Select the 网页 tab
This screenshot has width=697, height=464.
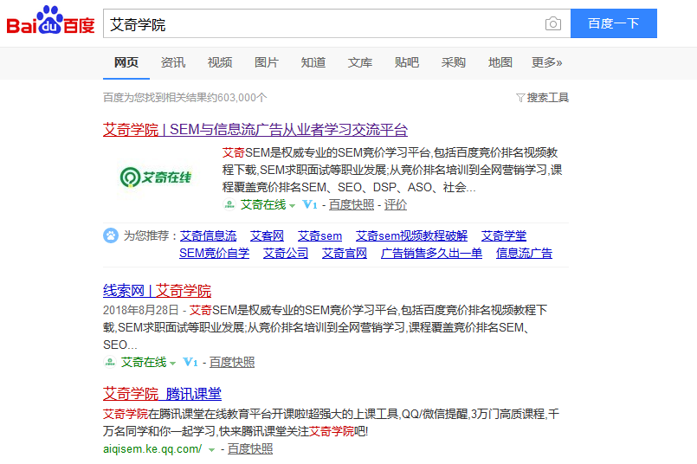(126, 62)
